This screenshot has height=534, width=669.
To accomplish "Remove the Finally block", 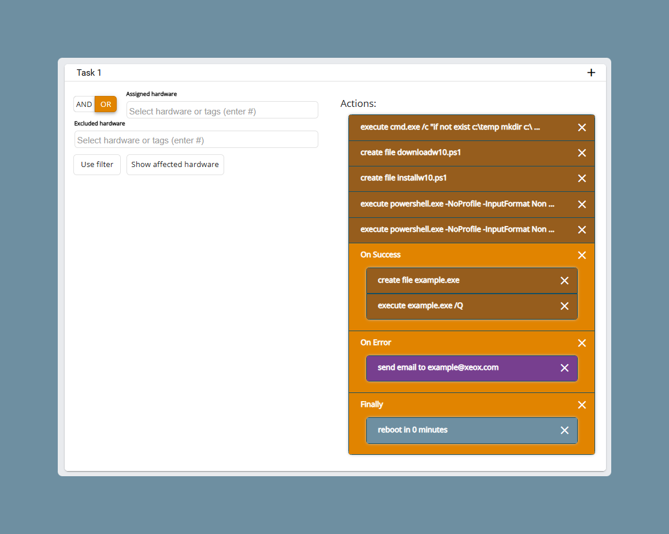I will coord(582,405).
